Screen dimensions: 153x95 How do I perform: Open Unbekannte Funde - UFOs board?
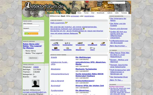point(59,63)
